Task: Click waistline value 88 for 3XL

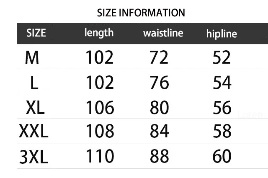Action: [159, 157]
